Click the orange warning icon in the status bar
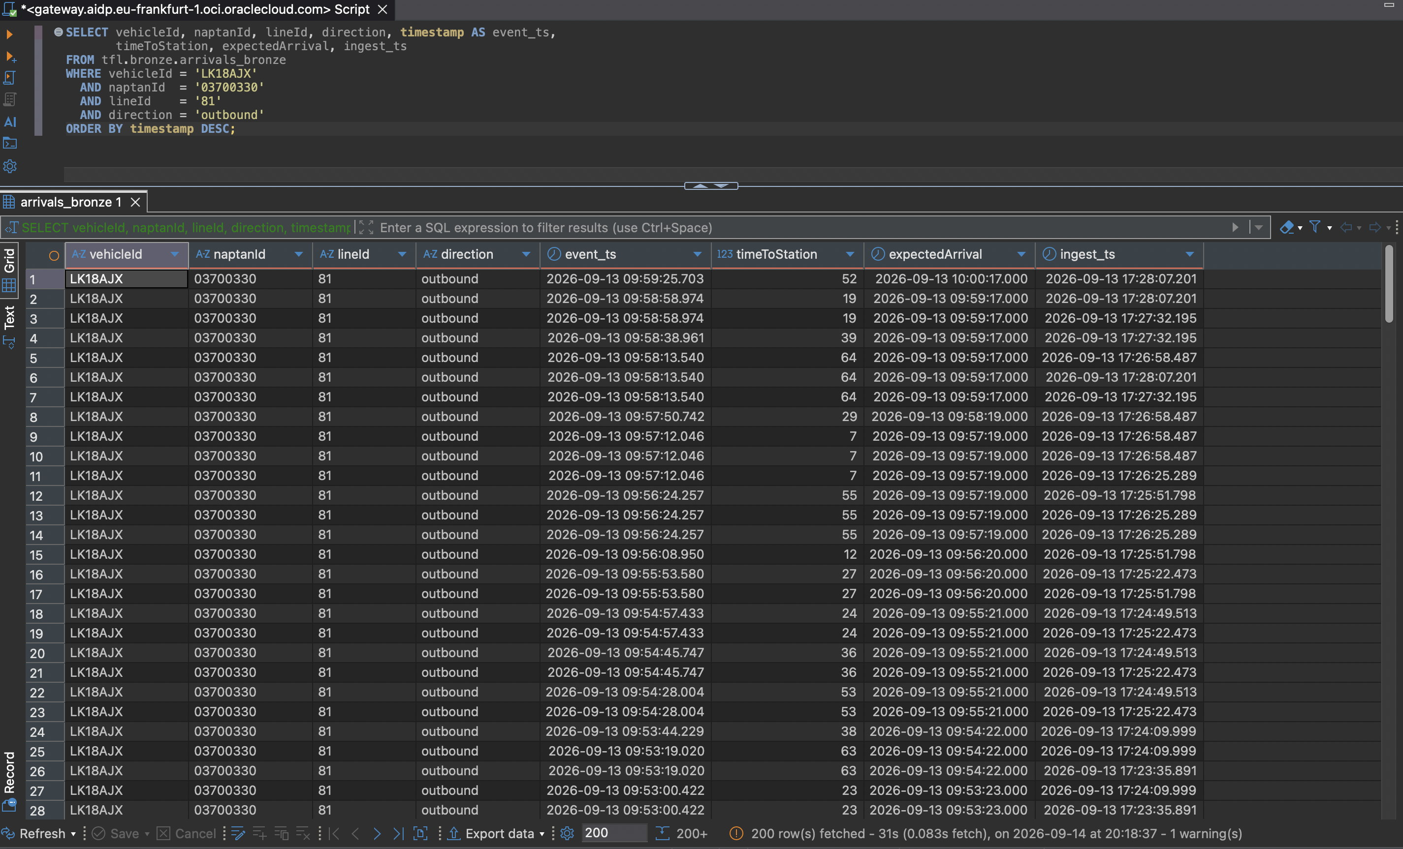 (x=736, y=834)
